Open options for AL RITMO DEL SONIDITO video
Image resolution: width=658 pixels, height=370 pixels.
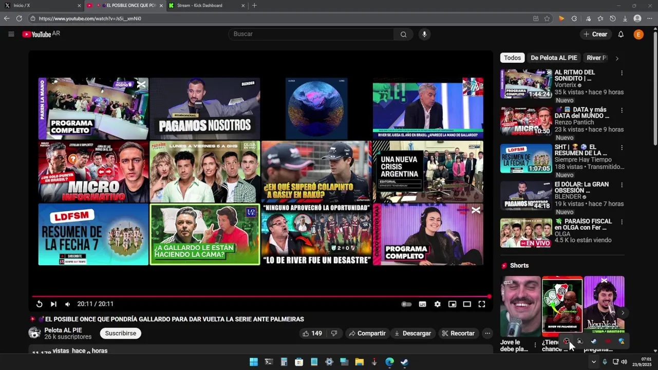(x=622, y=73)
